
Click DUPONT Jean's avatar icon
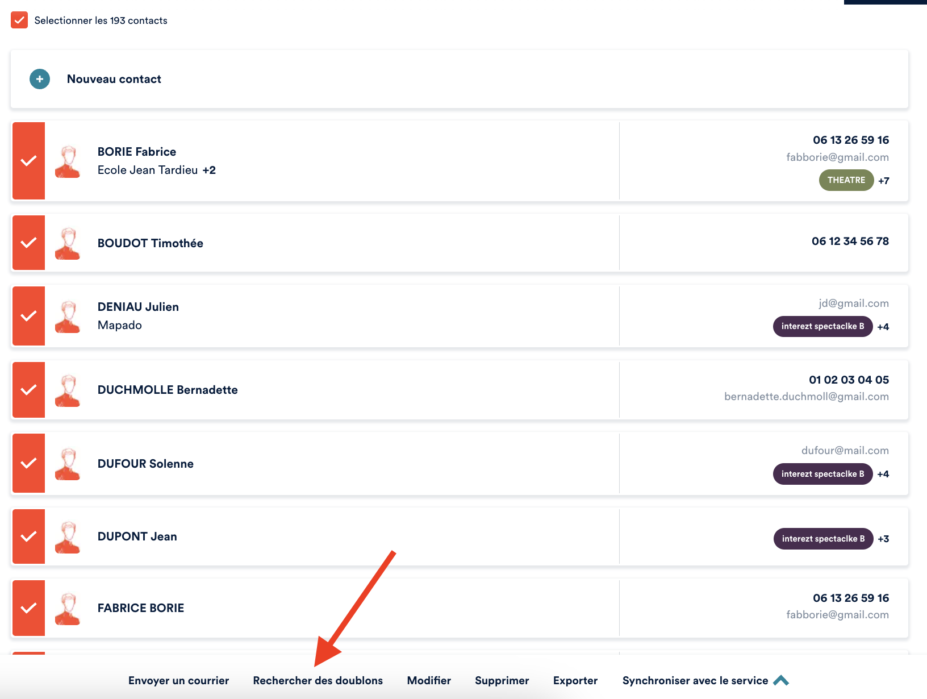tap(68, 537)
